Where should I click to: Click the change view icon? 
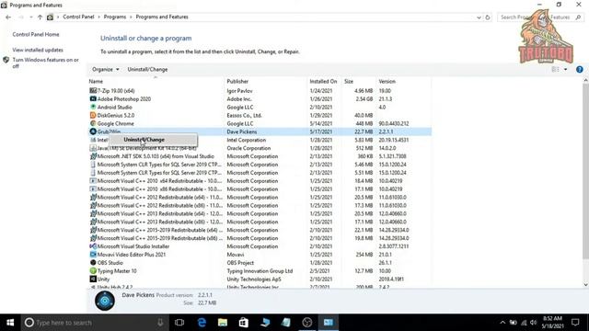(555, 70)
